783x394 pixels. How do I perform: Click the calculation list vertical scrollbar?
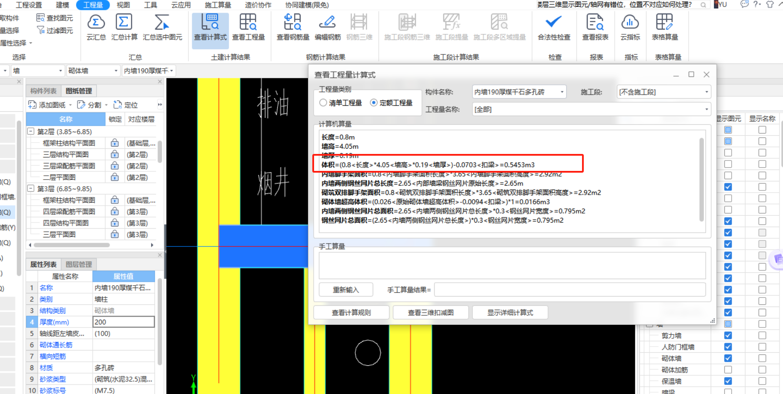click(x=701, y=180)
